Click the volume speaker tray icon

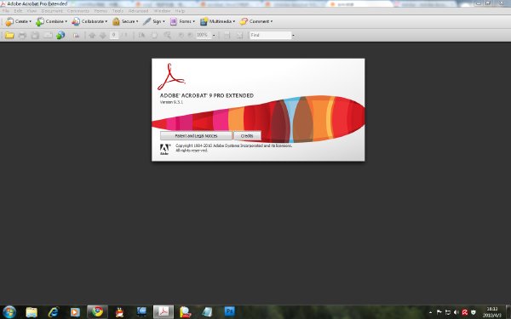click(456, 312)
